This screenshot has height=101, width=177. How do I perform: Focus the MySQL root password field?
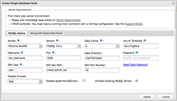tap(141, 58)
